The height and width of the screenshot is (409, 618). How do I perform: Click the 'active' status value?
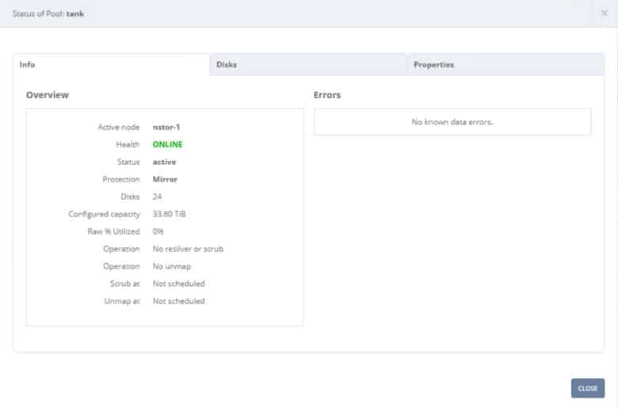[164, 162]
